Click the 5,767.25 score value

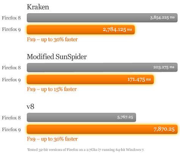coord(125,117)
